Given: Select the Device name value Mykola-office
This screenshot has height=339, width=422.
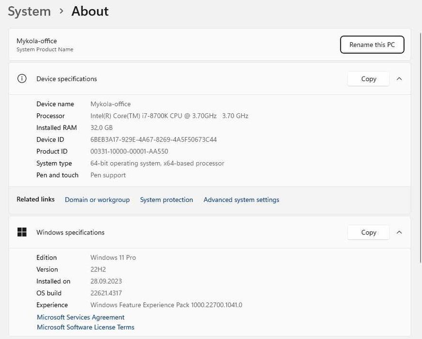Looking at the screenshot, I should [110, 104].
